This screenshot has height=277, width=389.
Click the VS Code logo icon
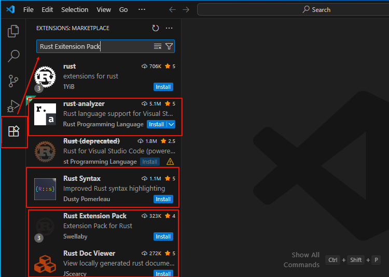pyautogui.click(x=11, y=9)
